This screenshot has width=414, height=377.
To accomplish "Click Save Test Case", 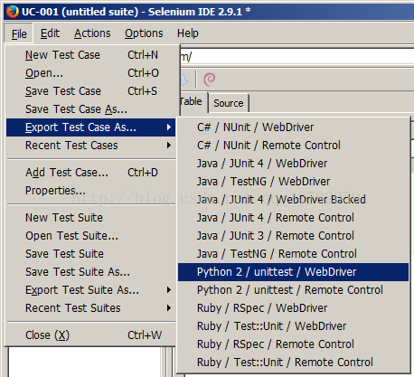I will click(90, 91).
